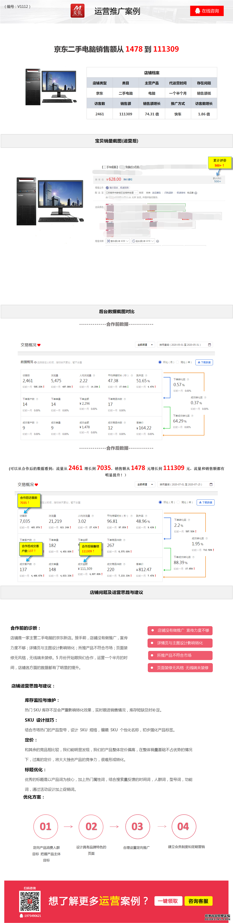233x923 pixels.
Task: Click the 降价通知 link beside ¥628.00
Action: (x=128, y=179)
